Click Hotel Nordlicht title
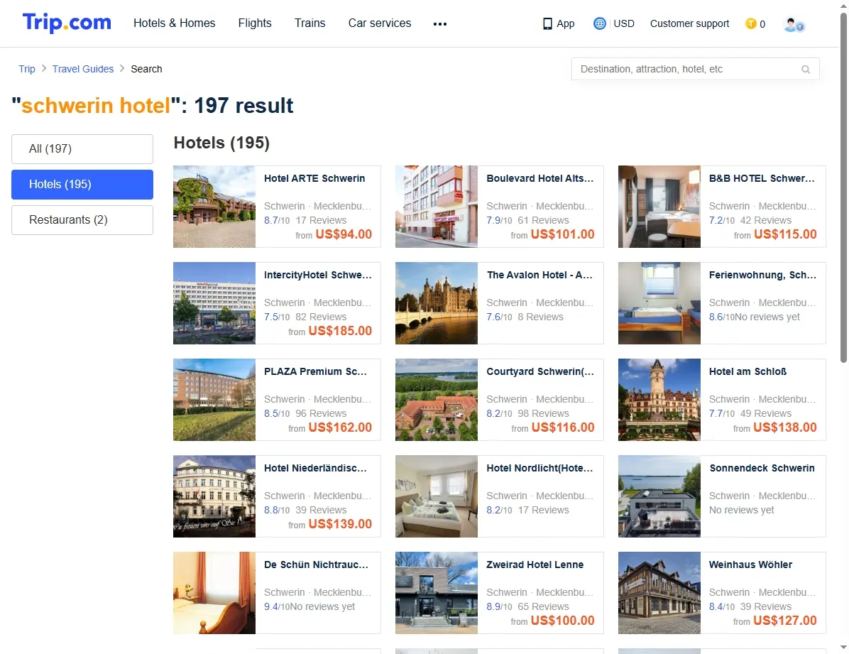This screenshot has height=654, width=849. coord(539,468)
